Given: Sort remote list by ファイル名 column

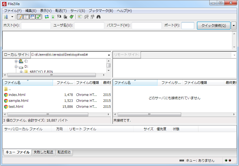Looking at the screenshot, I should coord(135,83).
